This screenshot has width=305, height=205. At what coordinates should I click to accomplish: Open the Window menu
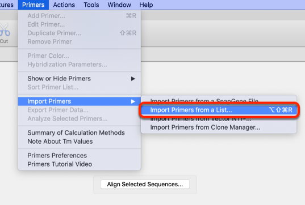119,5
